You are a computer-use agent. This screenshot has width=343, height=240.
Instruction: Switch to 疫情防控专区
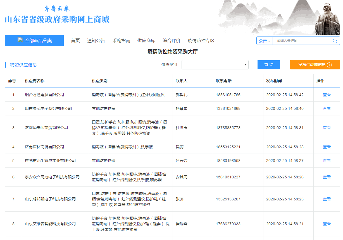(201, 41)
